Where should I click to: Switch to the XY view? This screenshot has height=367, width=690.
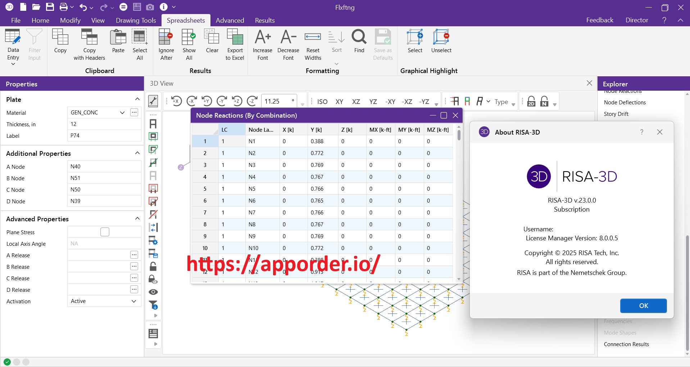click(339, 102)
